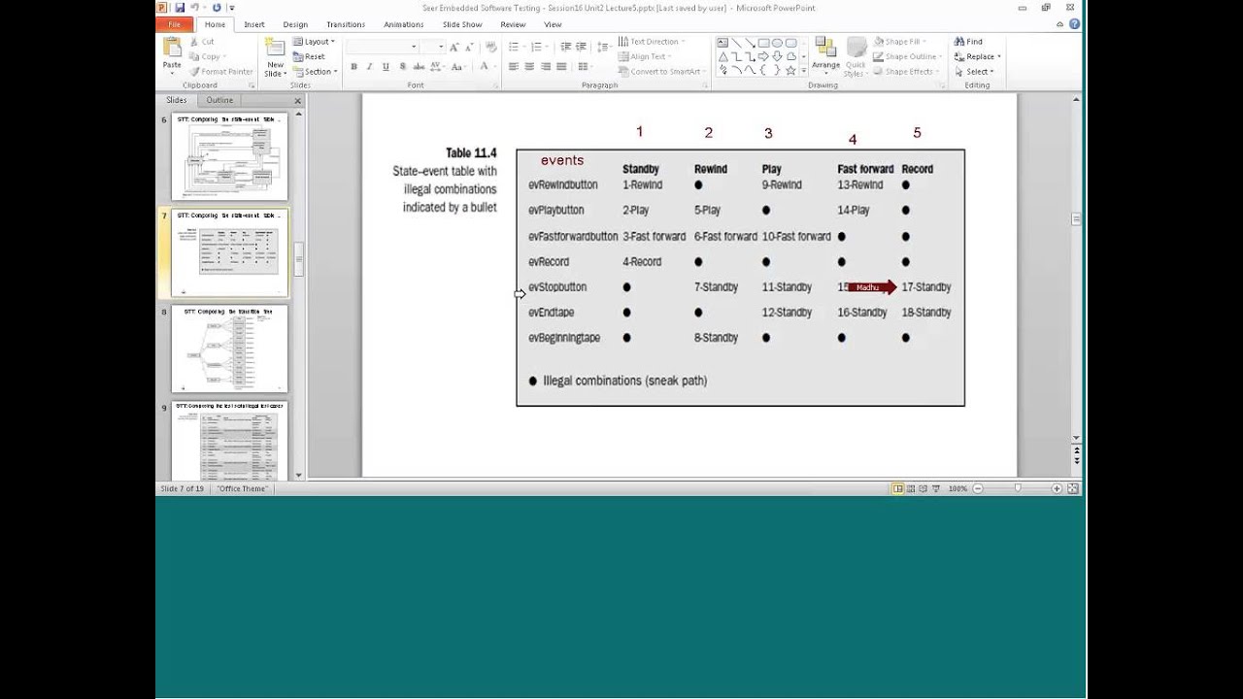Viewport: 1243px width, 699px height.
Task: Insert a New Slide using its icon
Action: click(276, 49)
